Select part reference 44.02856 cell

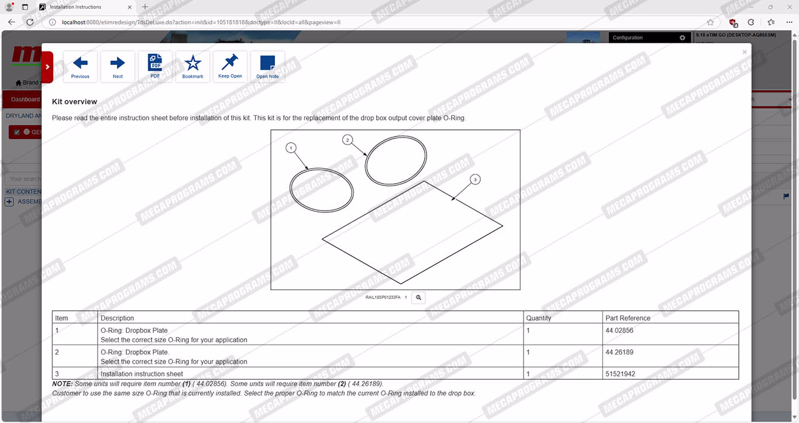[671, 334]
